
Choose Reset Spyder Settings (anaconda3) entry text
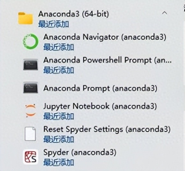[x=107, y=129]
